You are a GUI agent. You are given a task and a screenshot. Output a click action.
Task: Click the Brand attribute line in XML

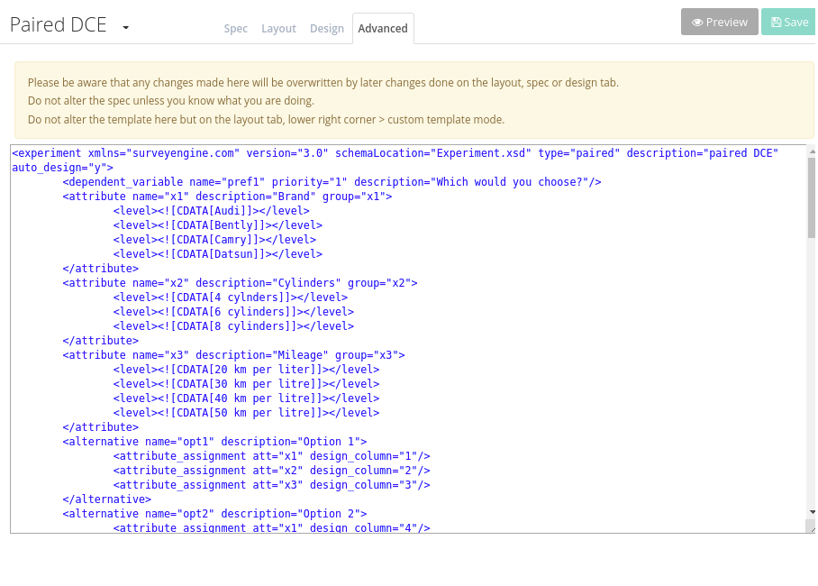[227, 197]
